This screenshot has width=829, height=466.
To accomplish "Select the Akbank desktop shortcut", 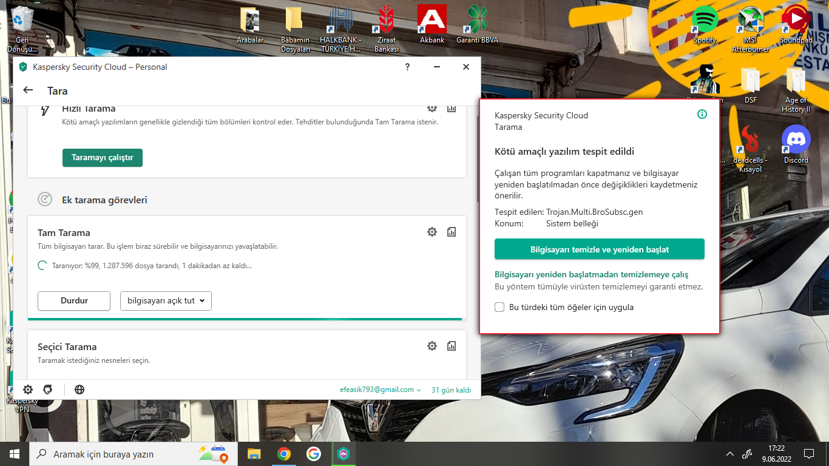I will pyautogui.click(x=432, y=25).
